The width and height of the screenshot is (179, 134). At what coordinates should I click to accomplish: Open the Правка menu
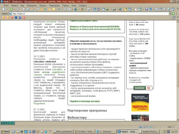15,5
